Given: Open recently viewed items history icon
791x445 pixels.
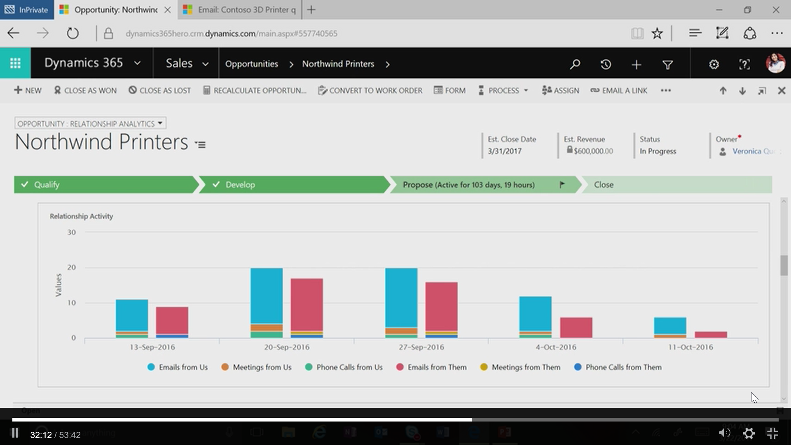Looking at the screenshot, I should click(x=606, y=64).
